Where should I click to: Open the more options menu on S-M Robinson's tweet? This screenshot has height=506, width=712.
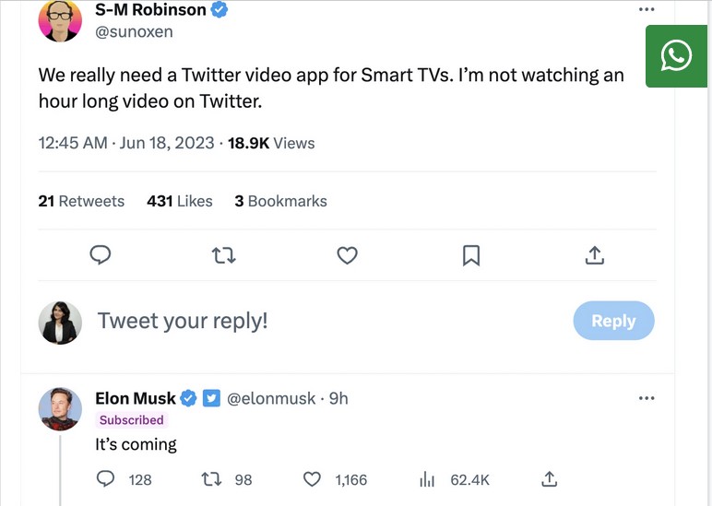point(647,10)
